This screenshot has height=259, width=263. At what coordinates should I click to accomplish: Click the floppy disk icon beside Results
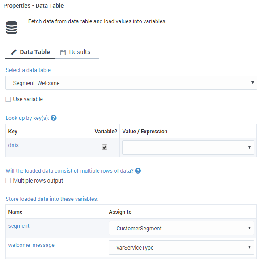pyautogui.click(x=63, y=52)
